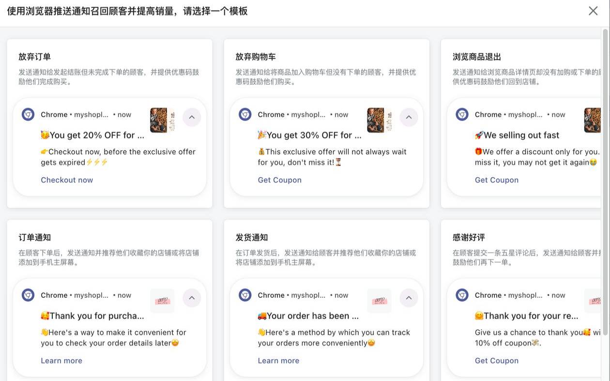Click the Chrome icon on the 感谢好评 notification
The width and height of the screenshot is (610, 381).
(x=461, y=295)
